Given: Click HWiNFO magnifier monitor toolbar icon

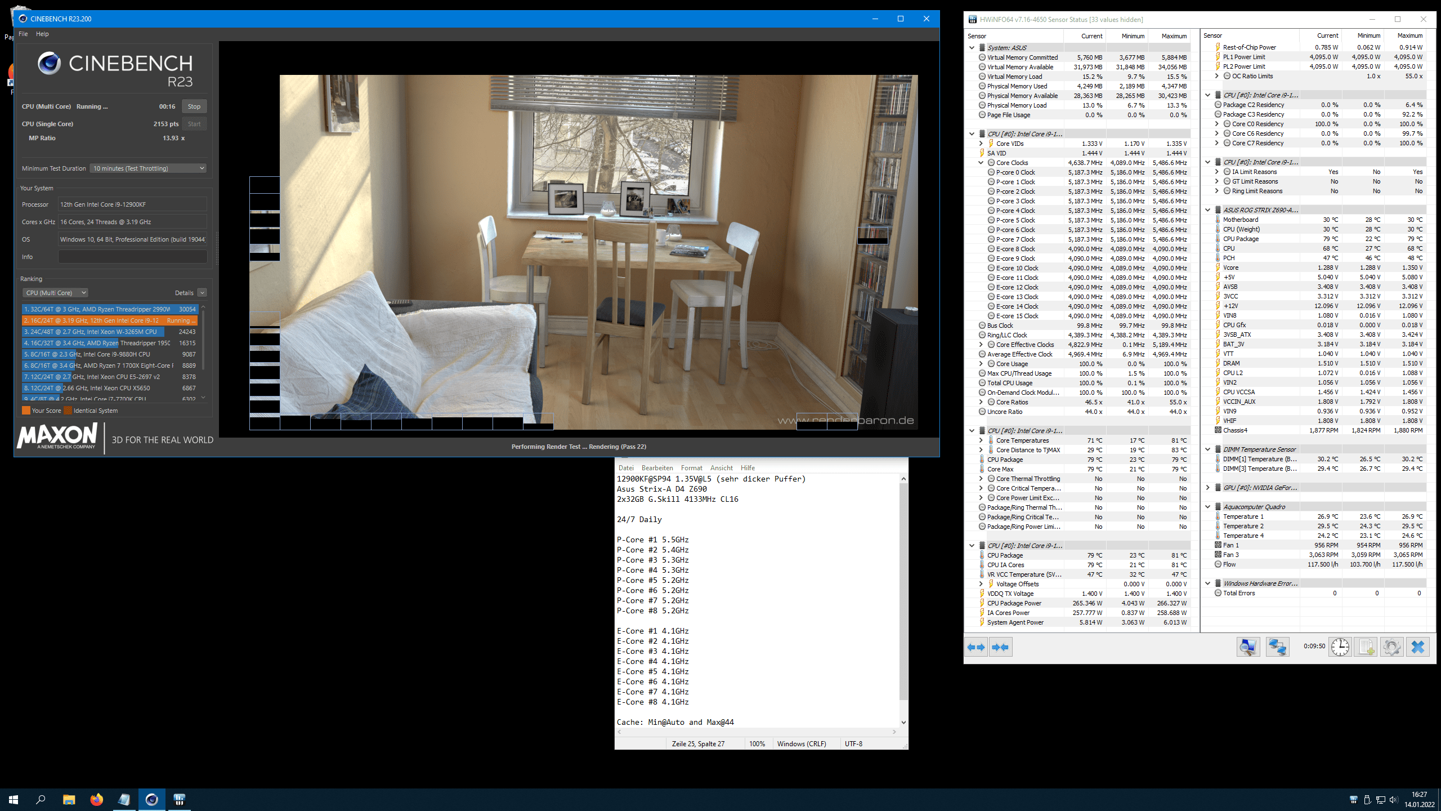Looking at the screenshot, I should click(x=1248, y=647).
